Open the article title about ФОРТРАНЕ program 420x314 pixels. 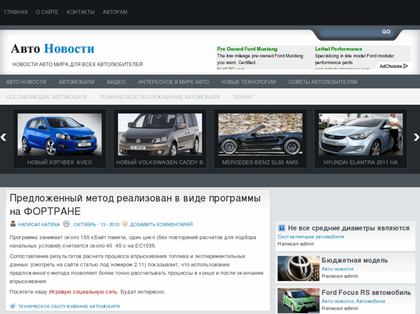coord(135,205)
